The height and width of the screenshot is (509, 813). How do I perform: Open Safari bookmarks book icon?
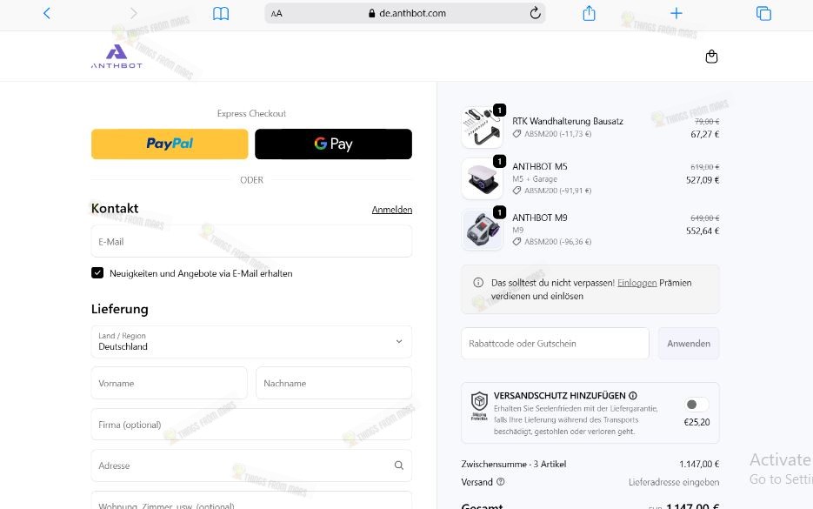coord(221,14)
